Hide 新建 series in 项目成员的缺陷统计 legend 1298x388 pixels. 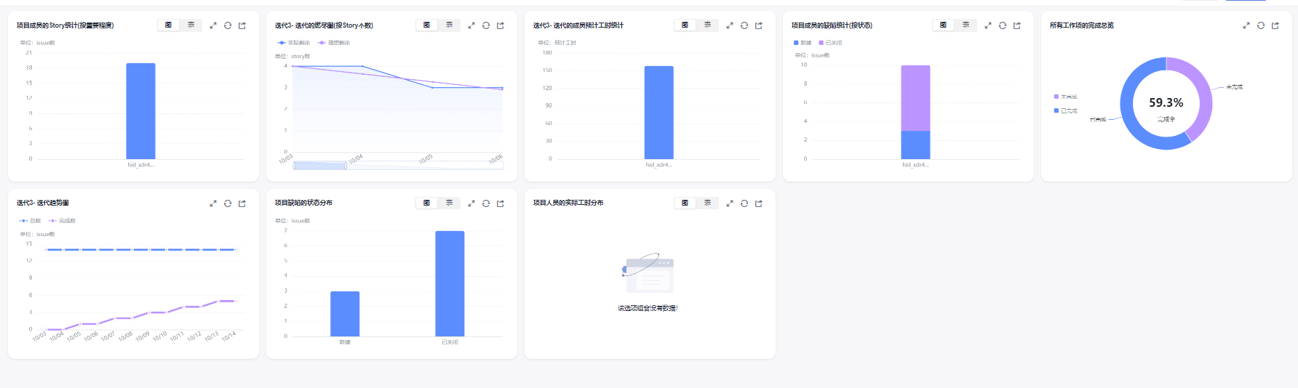803,43
